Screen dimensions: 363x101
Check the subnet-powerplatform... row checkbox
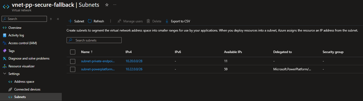[x=73, y=69]
